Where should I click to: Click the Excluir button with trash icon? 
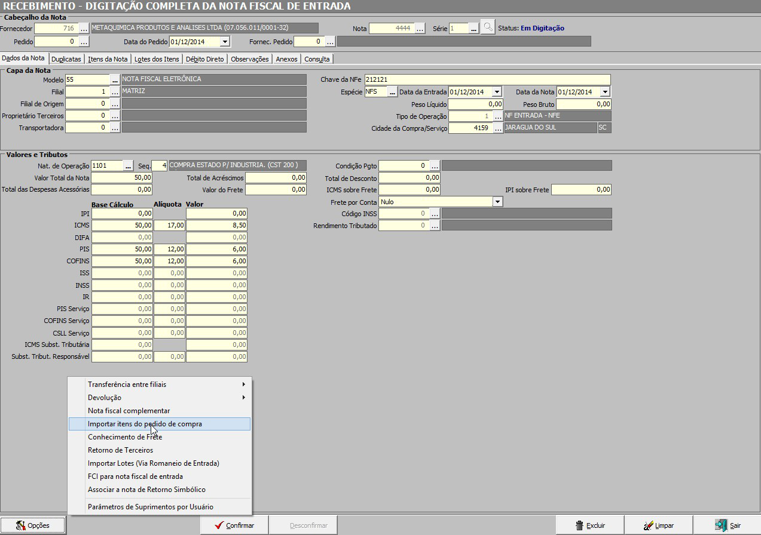pos(589,525)
